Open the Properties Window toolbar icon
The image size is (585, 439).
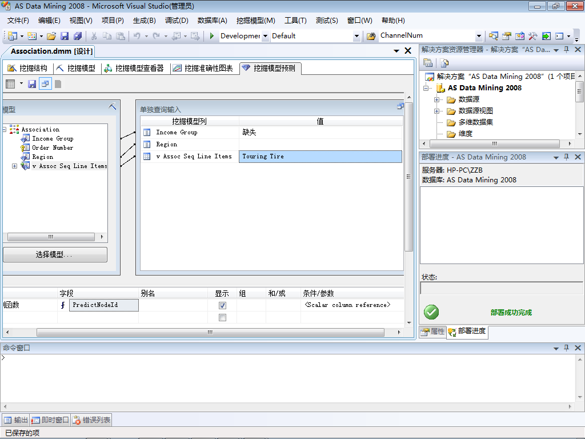pyautogui.click(x=506, y=36)
